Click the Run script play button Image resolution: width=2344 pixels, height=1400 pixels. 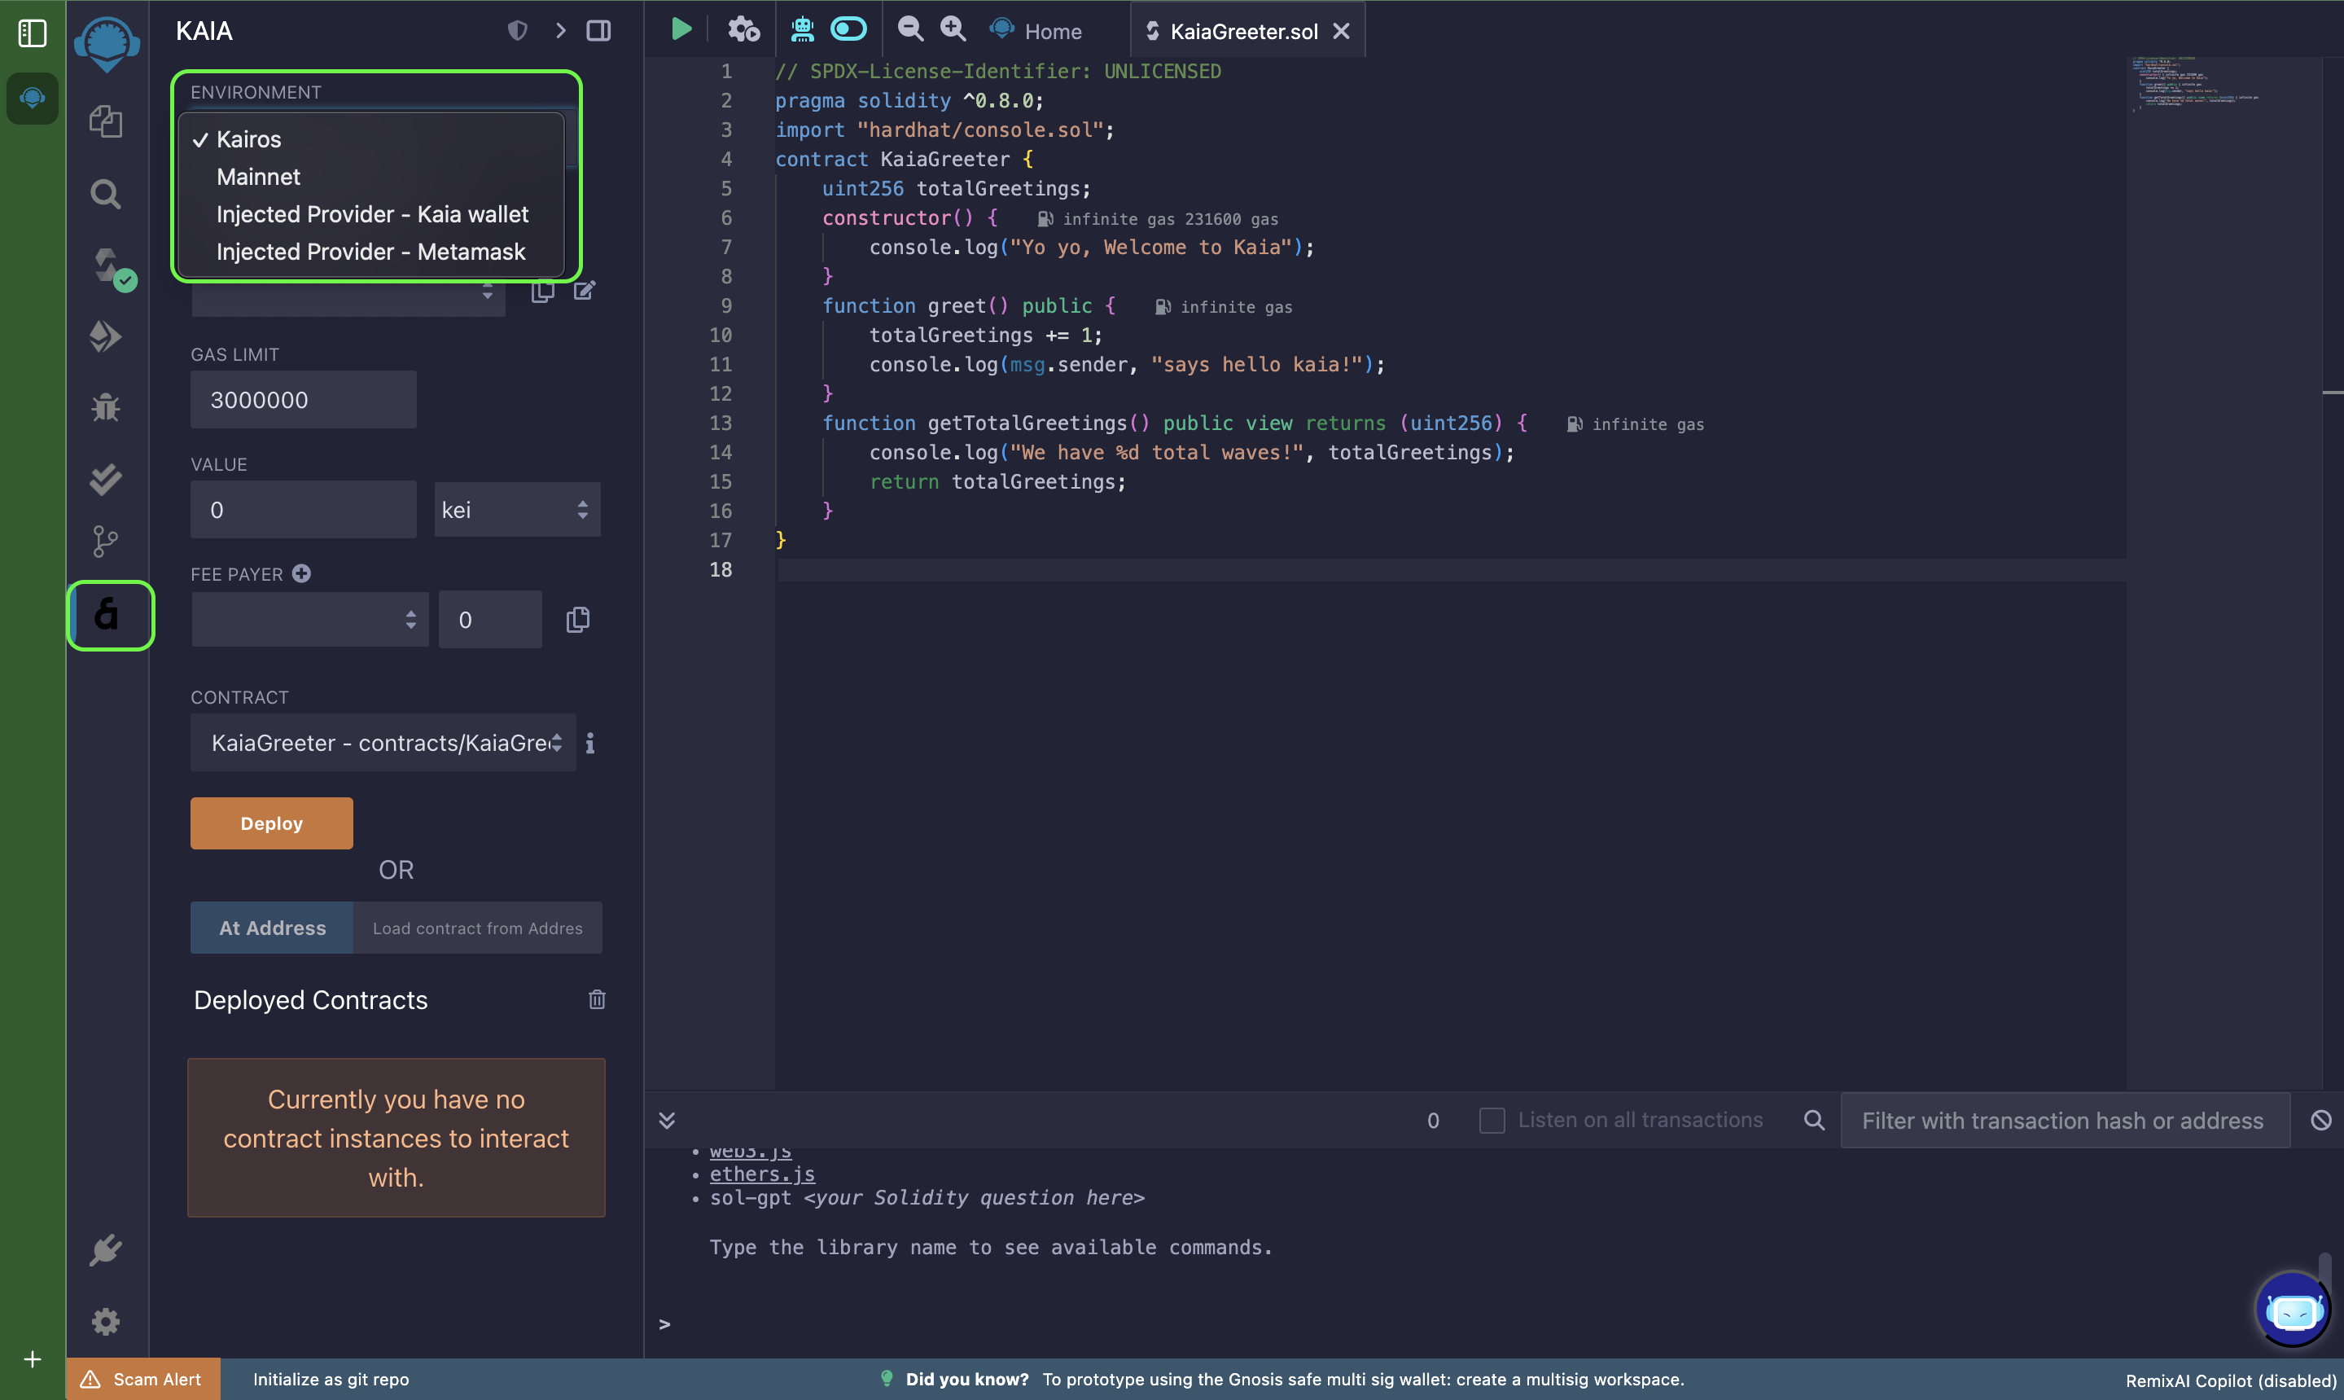tap(681, 29)
